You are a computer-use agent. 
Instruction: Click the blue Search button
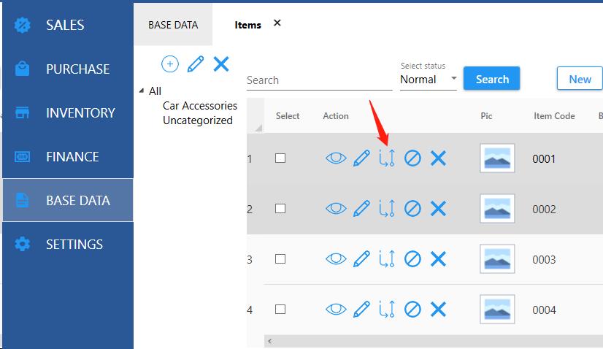tap(491, 79)
